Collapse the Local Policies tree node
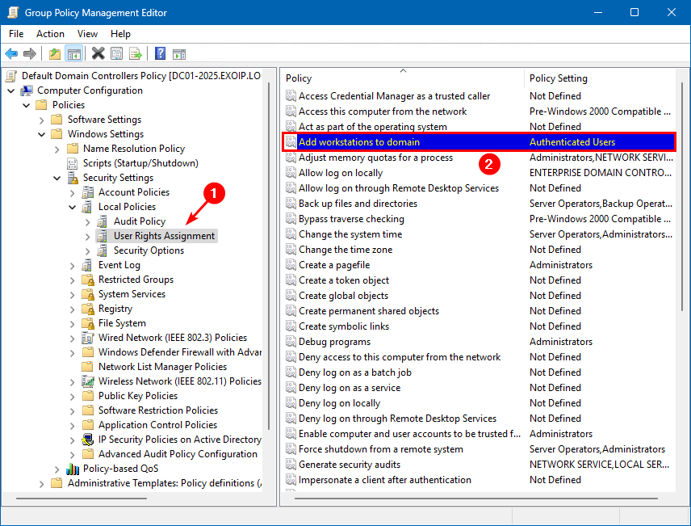The height and width of the screenshot is (526, 691). click(x=73, y=207)
